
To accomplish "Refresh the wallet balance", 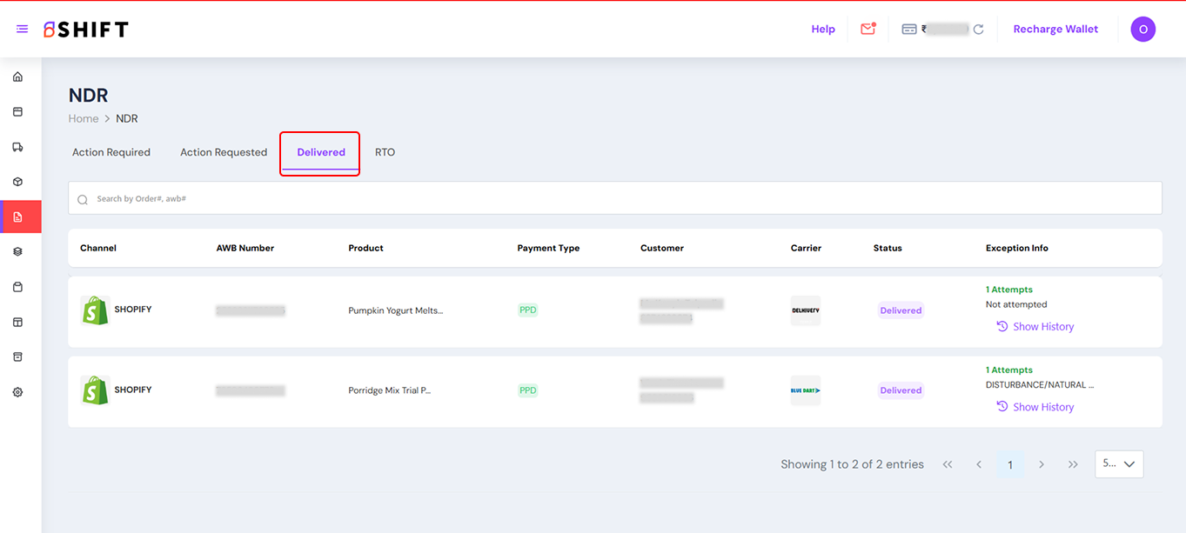I will coord(978,30).
